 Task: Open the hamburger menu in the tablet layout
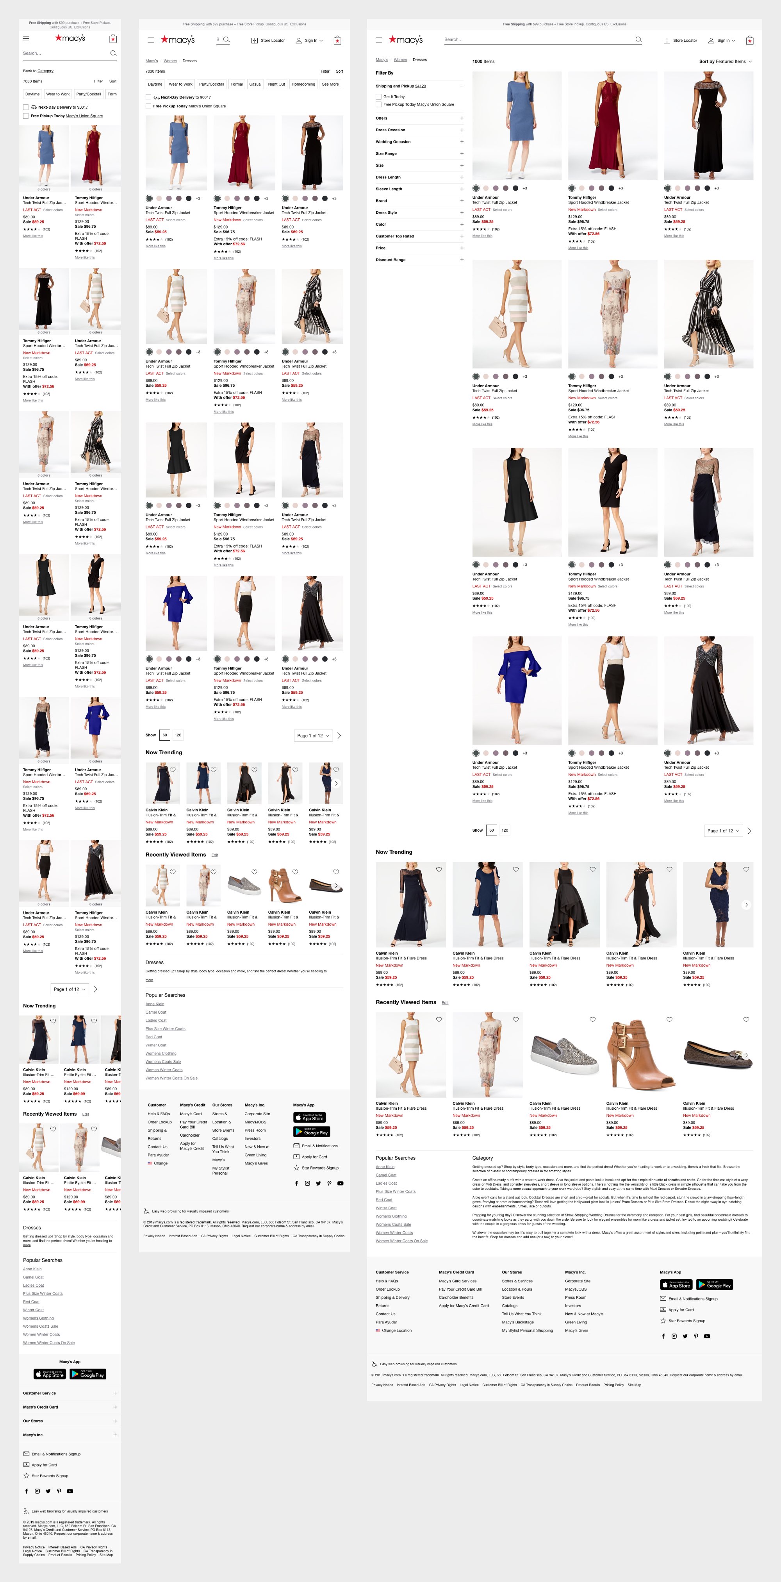pyautogui.click(x=150, y=41)
